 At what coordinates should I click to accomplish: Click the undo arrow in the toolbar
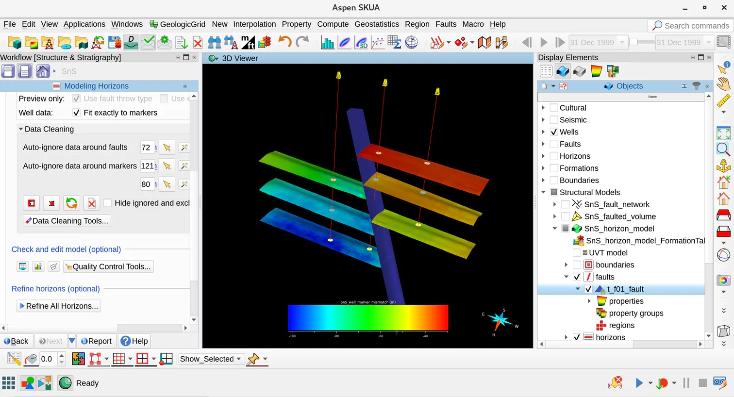[285, 42]
